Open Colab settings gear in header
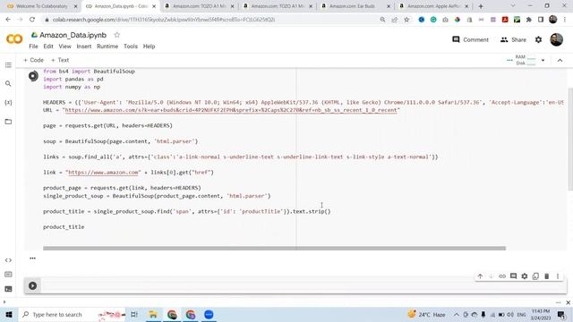Image resolution: width=573 pixels, height=322 pixels. (538, 39)
